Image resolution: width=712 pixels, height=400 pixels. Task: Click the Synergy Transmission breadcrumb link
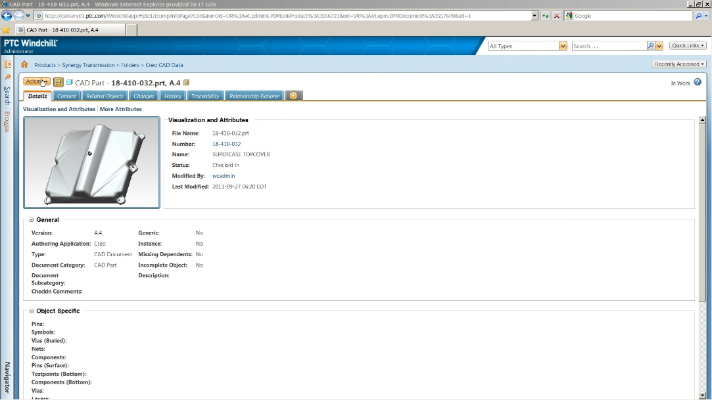point(89,65)
